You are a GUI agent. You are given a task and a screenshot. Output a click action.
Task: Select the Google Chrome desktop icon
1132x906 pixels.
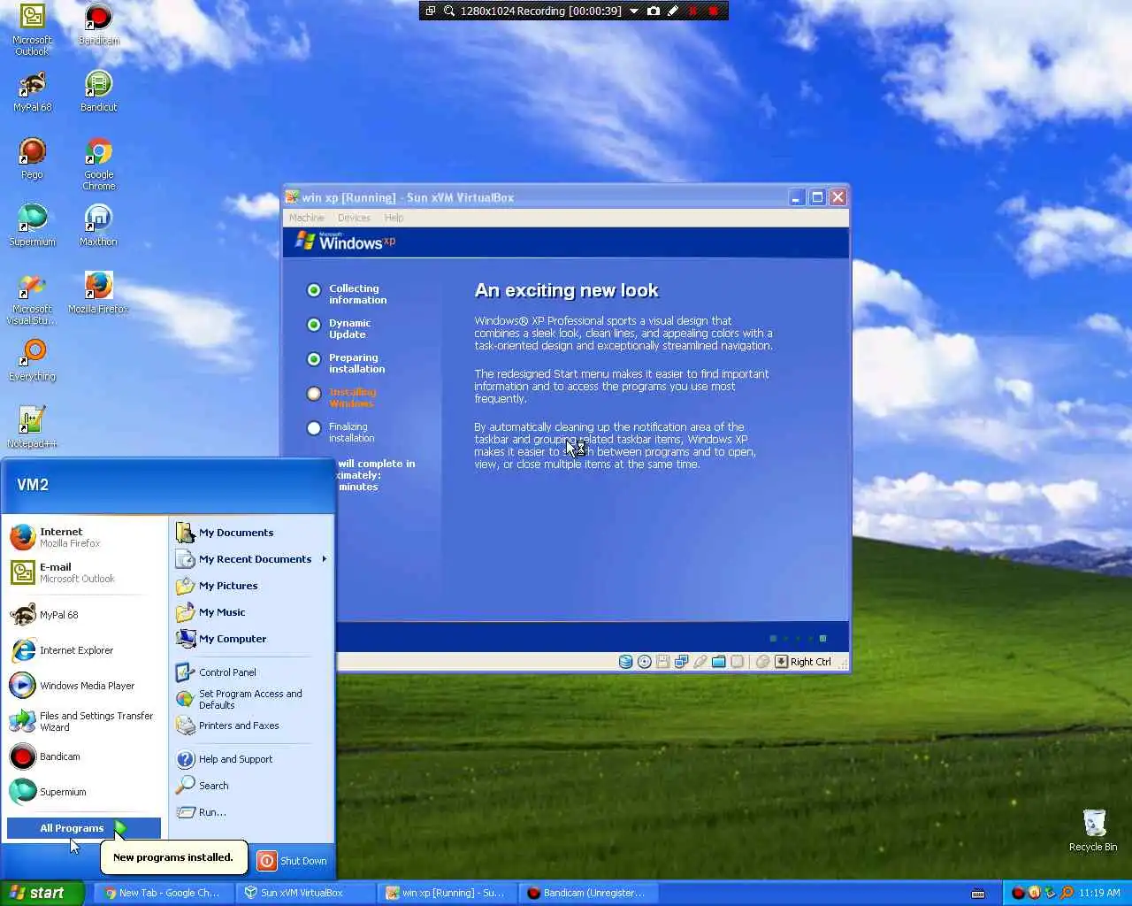pos(98,164)
